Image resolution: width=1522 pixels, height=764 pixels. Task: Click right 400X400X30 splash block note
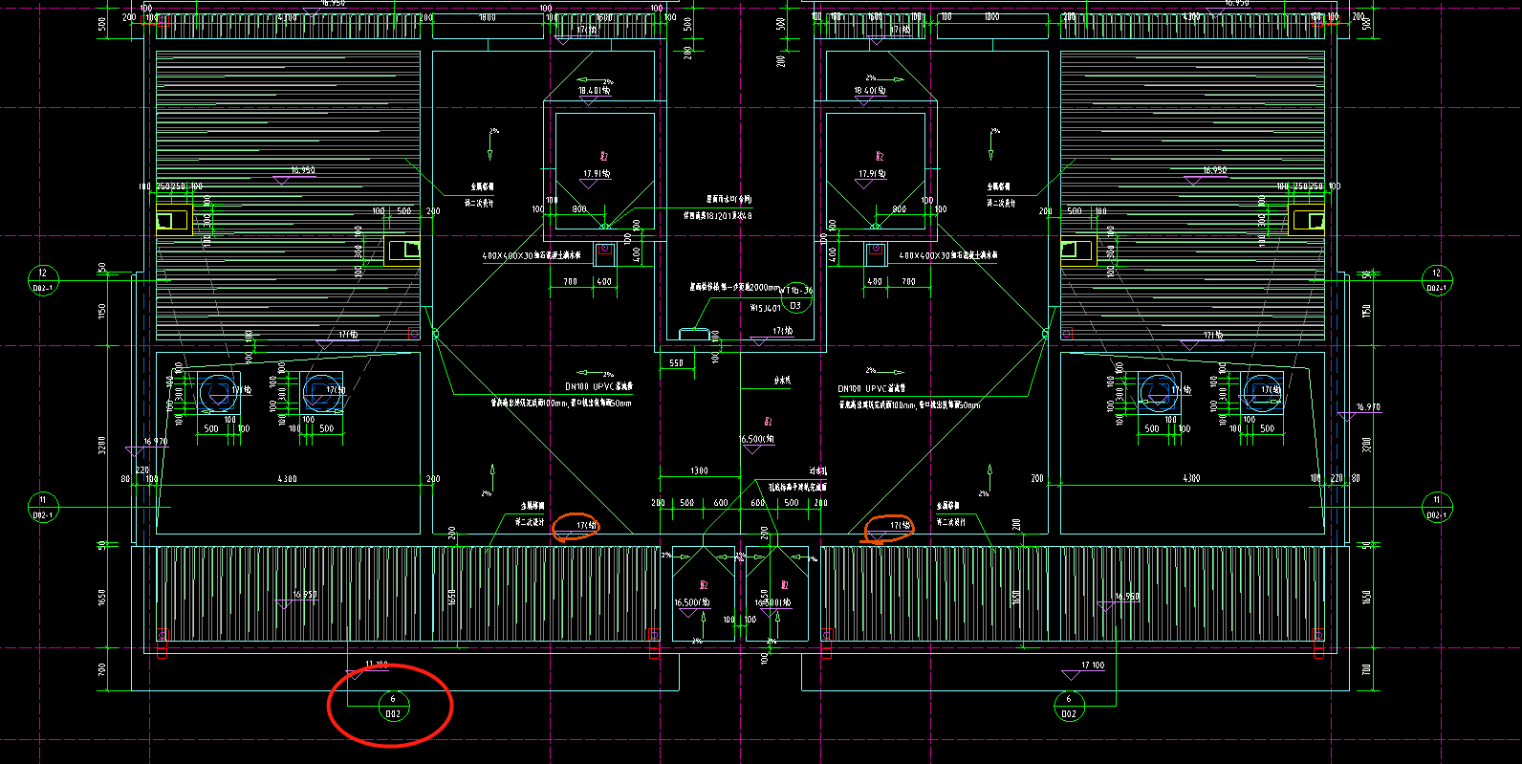(947, 256)
